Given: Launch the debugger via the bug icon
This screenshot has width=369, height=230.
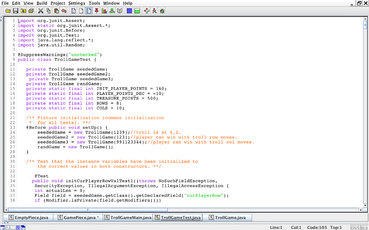Looking at the screenshot, I should (x=162, y=11).
